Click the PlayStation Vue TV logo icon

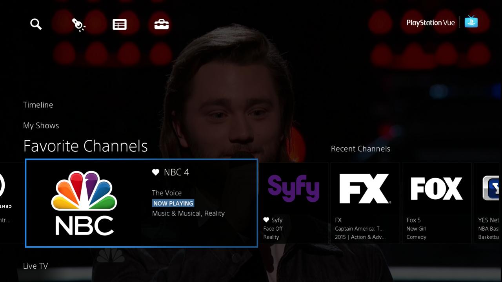[x=471, y=22]
